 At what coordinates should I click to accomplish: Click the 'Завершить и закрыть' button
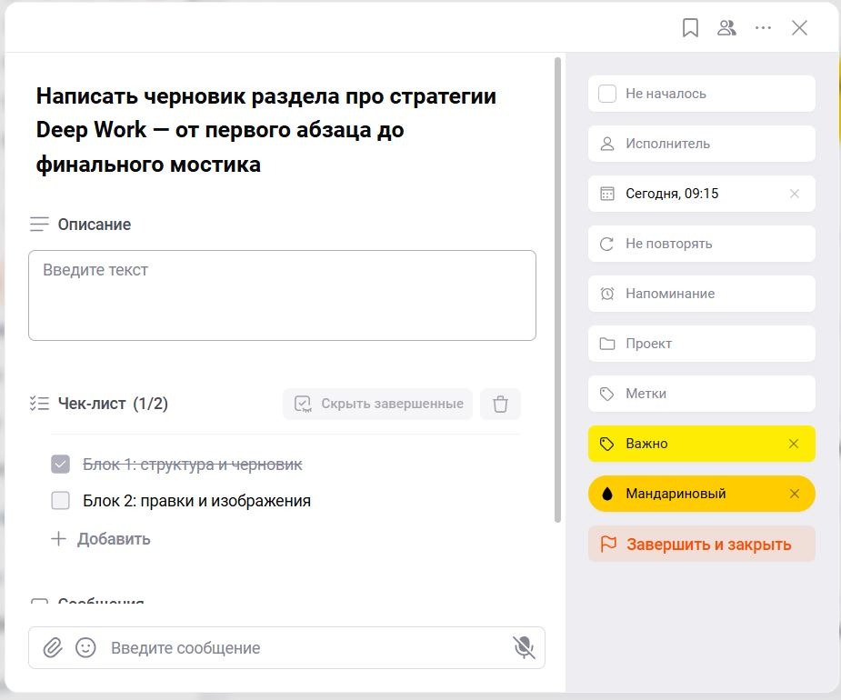702,544
